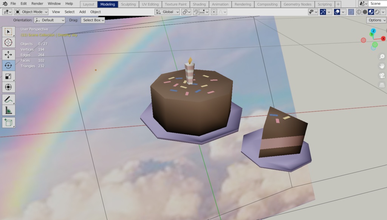
Task: Toggle viewport gizmos display
Action: point(323,12)
